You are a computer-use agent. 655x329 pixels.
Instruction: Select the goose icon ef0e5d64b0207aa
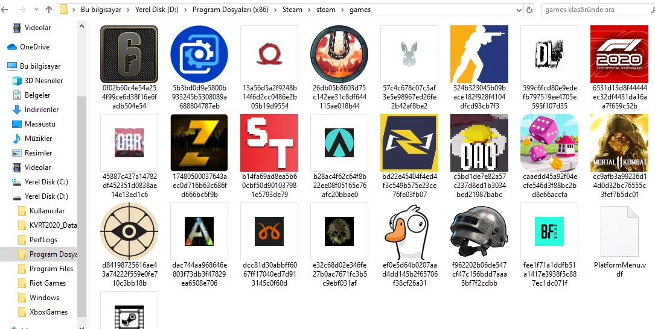point(409,231)
